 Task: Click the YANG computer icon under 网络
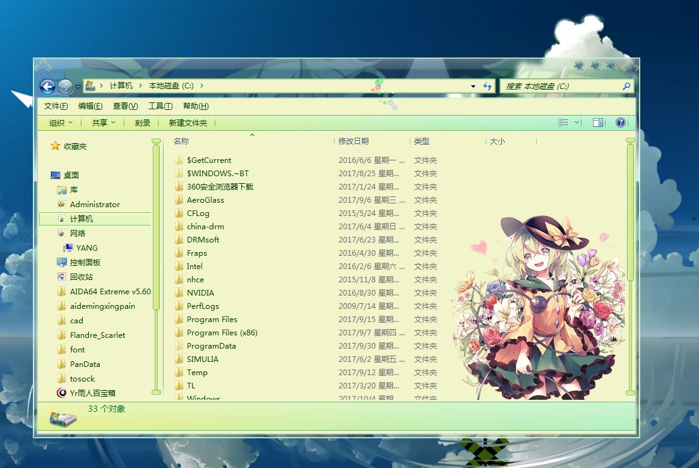pyautogui.click(x=68, y=248)
